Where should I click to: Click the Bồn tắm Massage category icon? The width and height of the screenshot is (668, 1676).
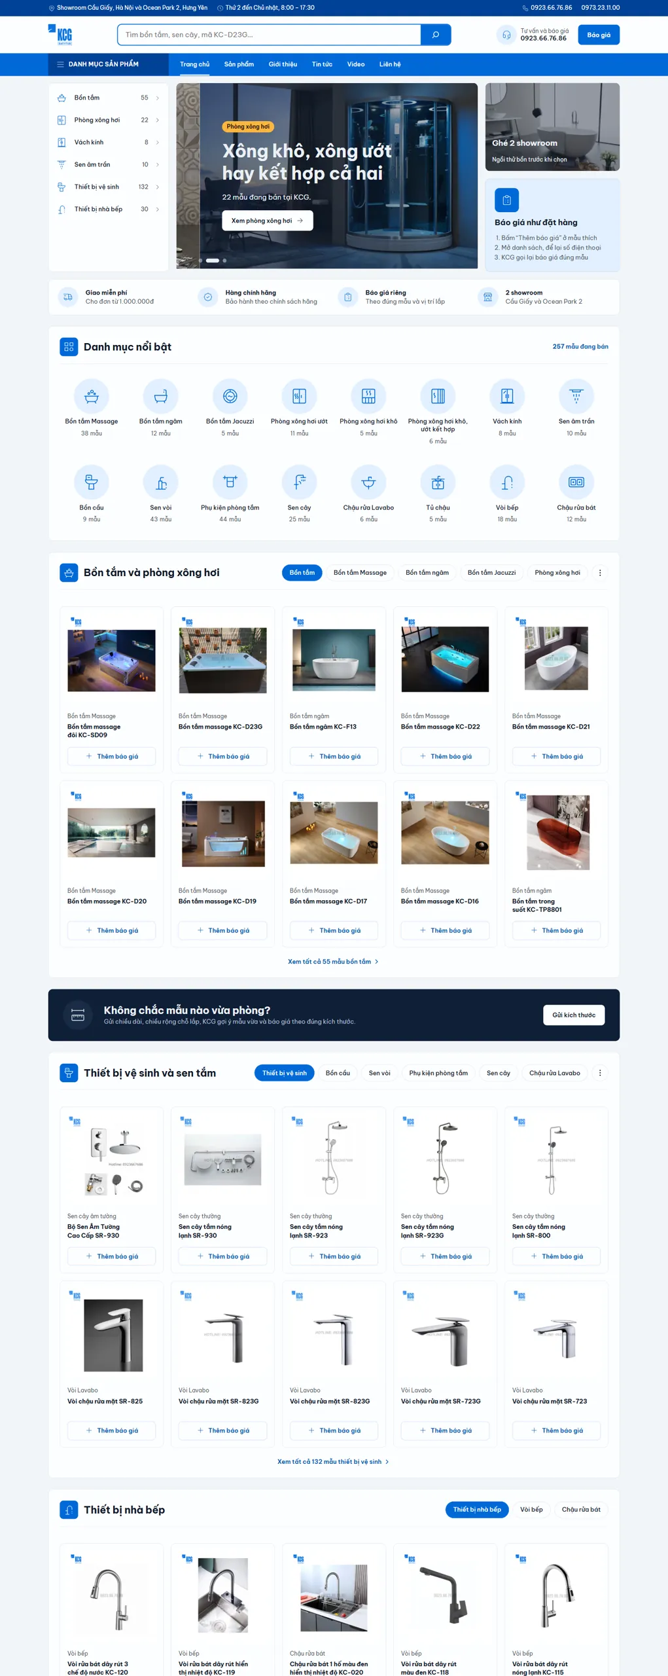coord(92,395)
